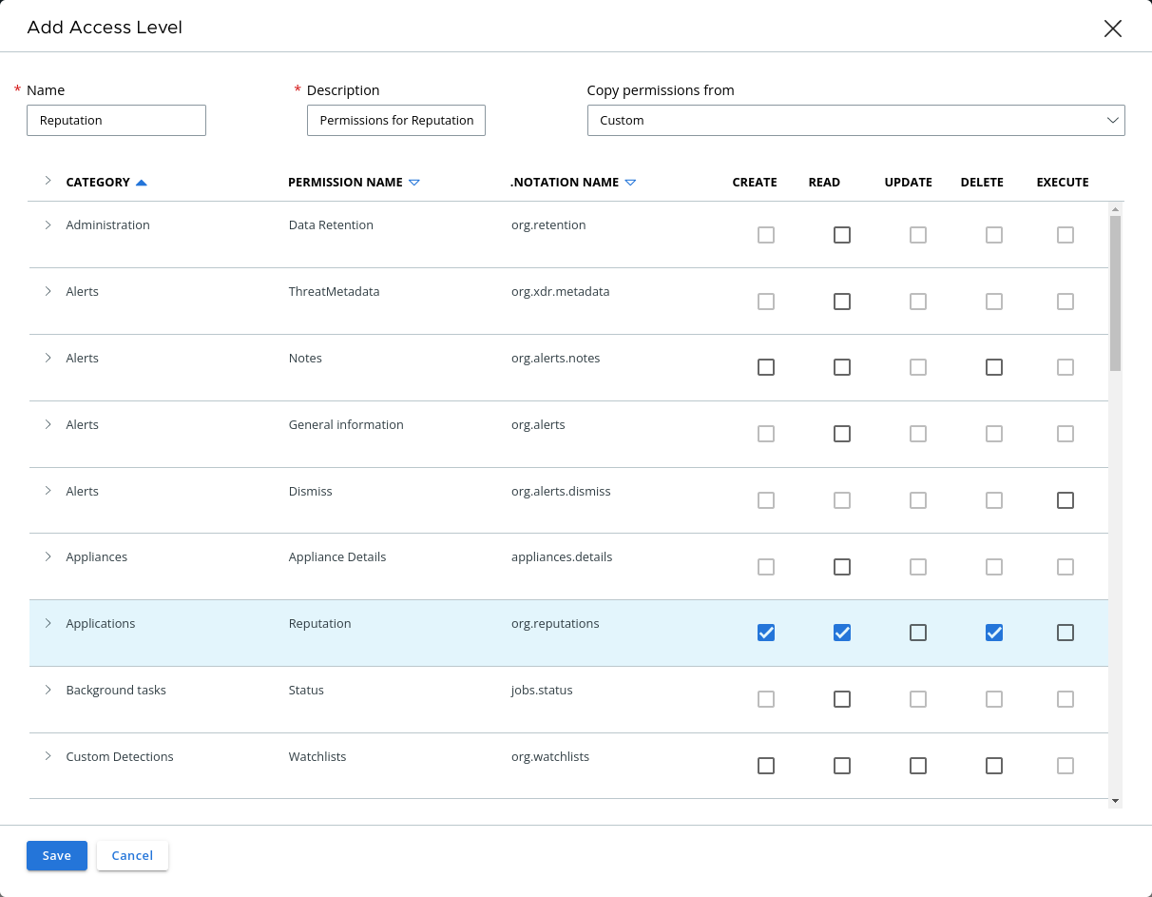Uncheck Create for Reputation permission
Image resolution: width=1152 pixels, height=897 pixels.
tap(766, 633)
